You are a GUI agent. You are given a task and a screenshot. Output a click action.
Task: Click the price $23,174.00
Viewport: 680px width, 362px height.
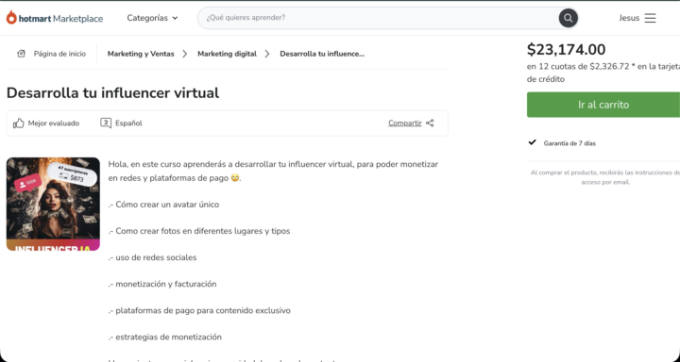click(x=566, y=49)
